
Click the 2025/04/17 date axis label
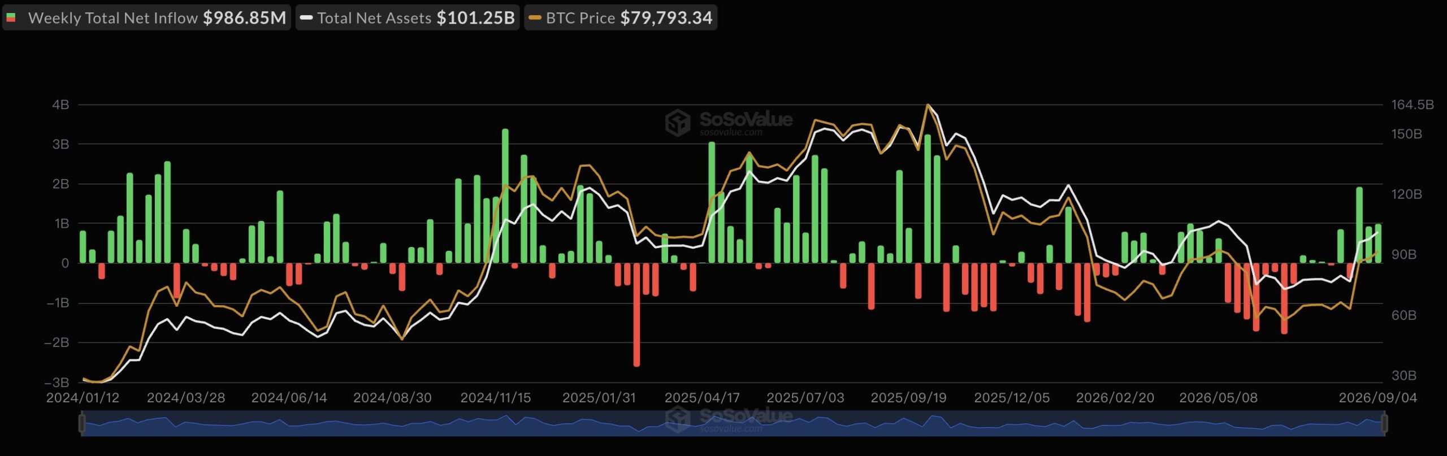pos(702,398)
